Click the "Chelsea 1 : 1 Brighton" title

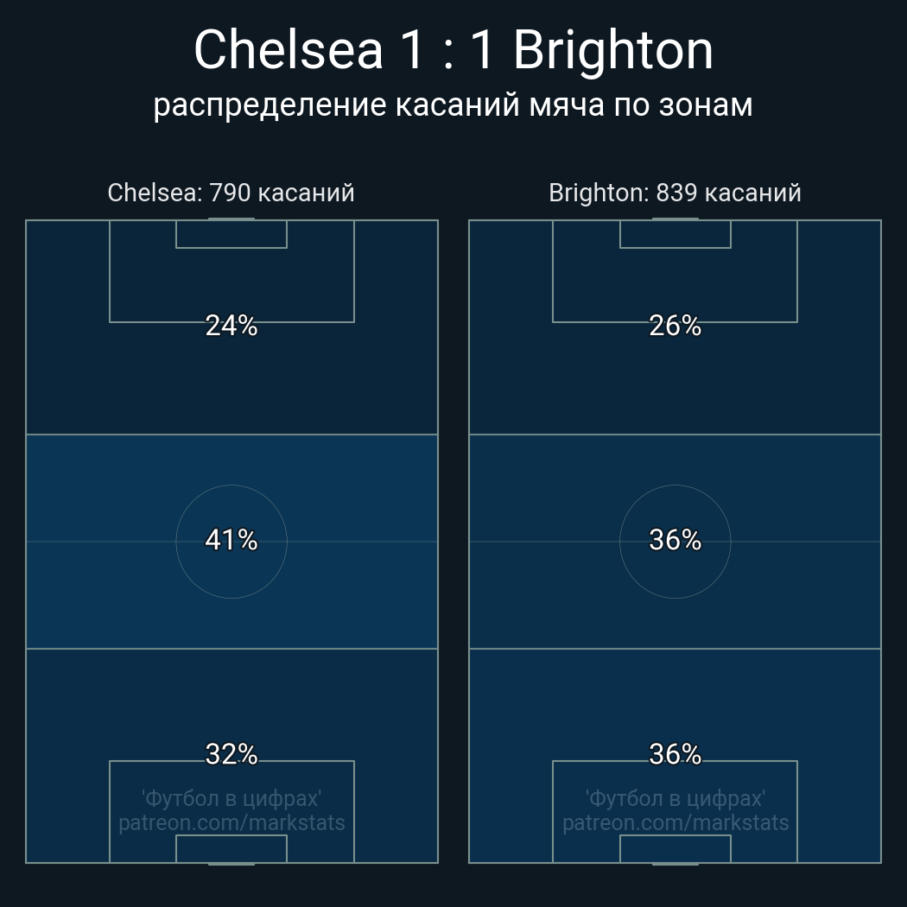point(453,50)
